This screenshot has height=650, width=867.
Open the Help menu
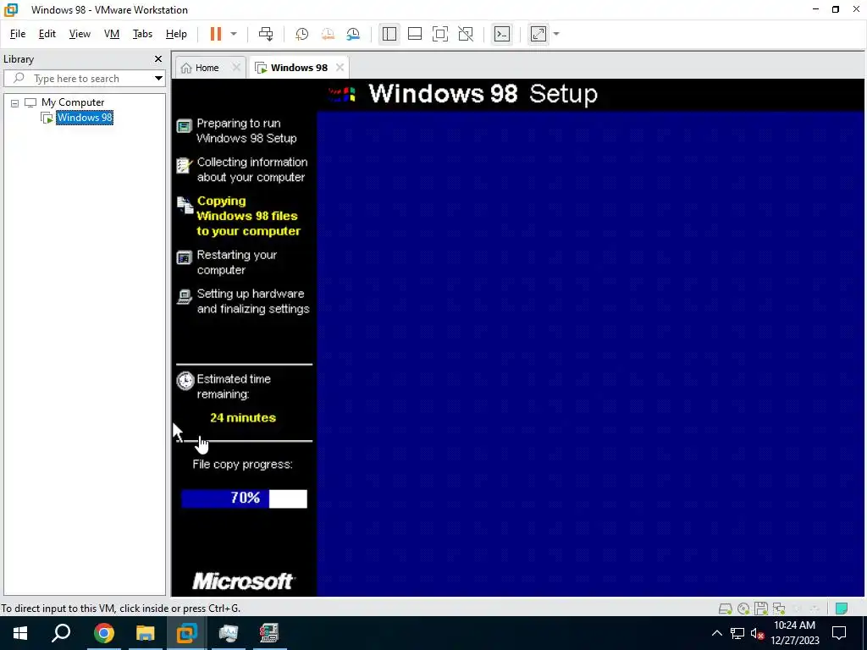[176, 34]
